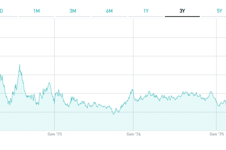Click the active 3Y tab
The height and width of the screenshot is (150, 226).
click(x=182, y=11)
